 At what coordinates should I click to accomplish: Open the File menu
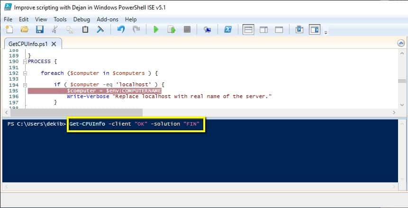pos(8,19)
